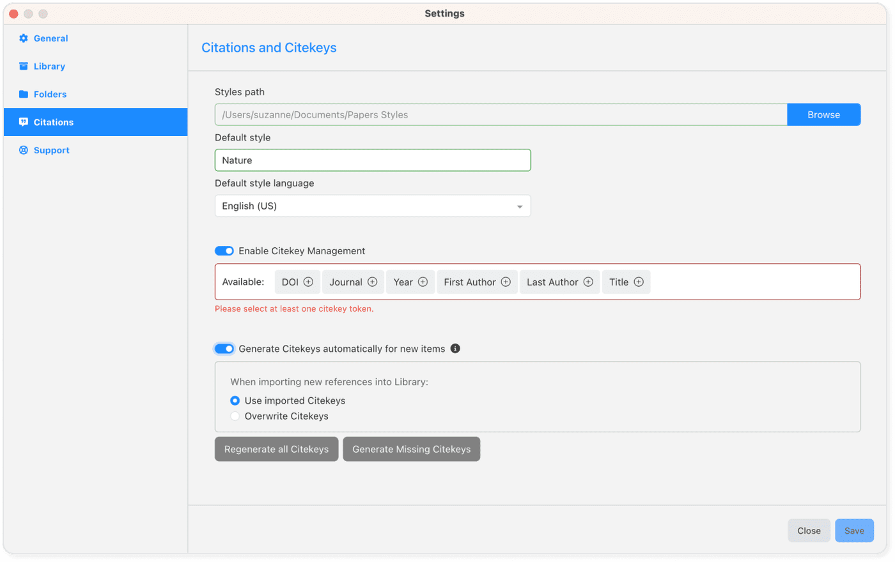Click Regenerate all Citekeys
Screen dimensions: 895x562
tap(276, 449)
